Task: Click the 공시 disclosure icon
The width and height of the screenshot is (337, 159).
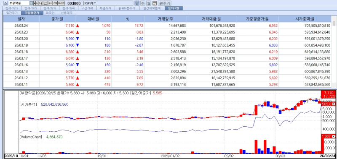Action: [50, 3]
